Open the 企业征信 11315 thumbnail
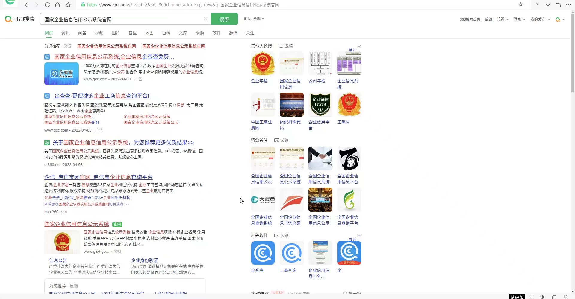Image resolution: width=575 pixels, height=299 pixels. [x=320, y=105]
